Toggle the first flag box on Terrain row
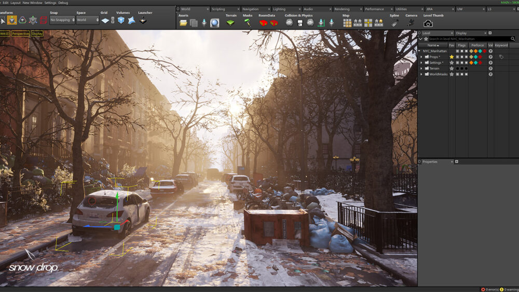Viewport: 519px width, 292px height. [x=457, y=68]
